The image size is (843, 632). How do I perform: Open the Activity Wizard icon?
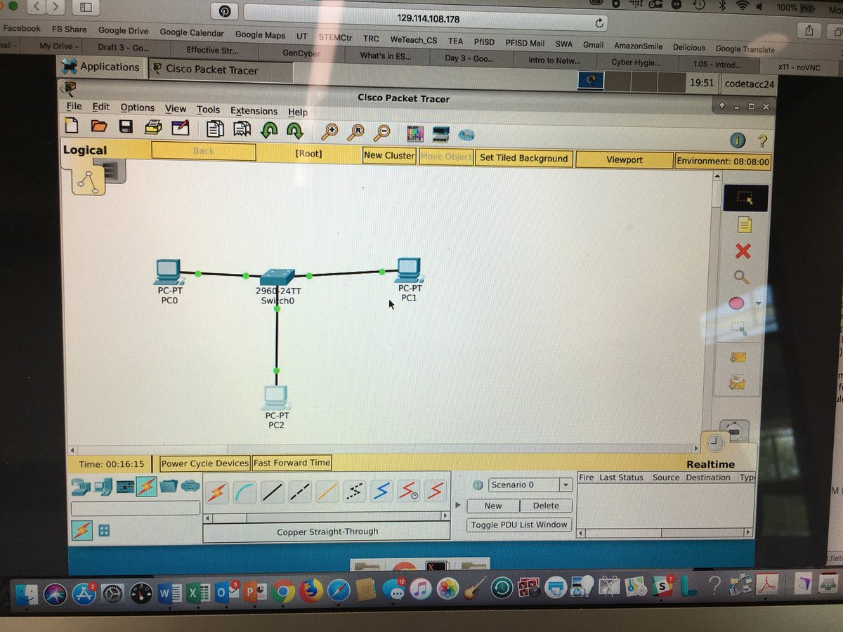tap(181, 128)
